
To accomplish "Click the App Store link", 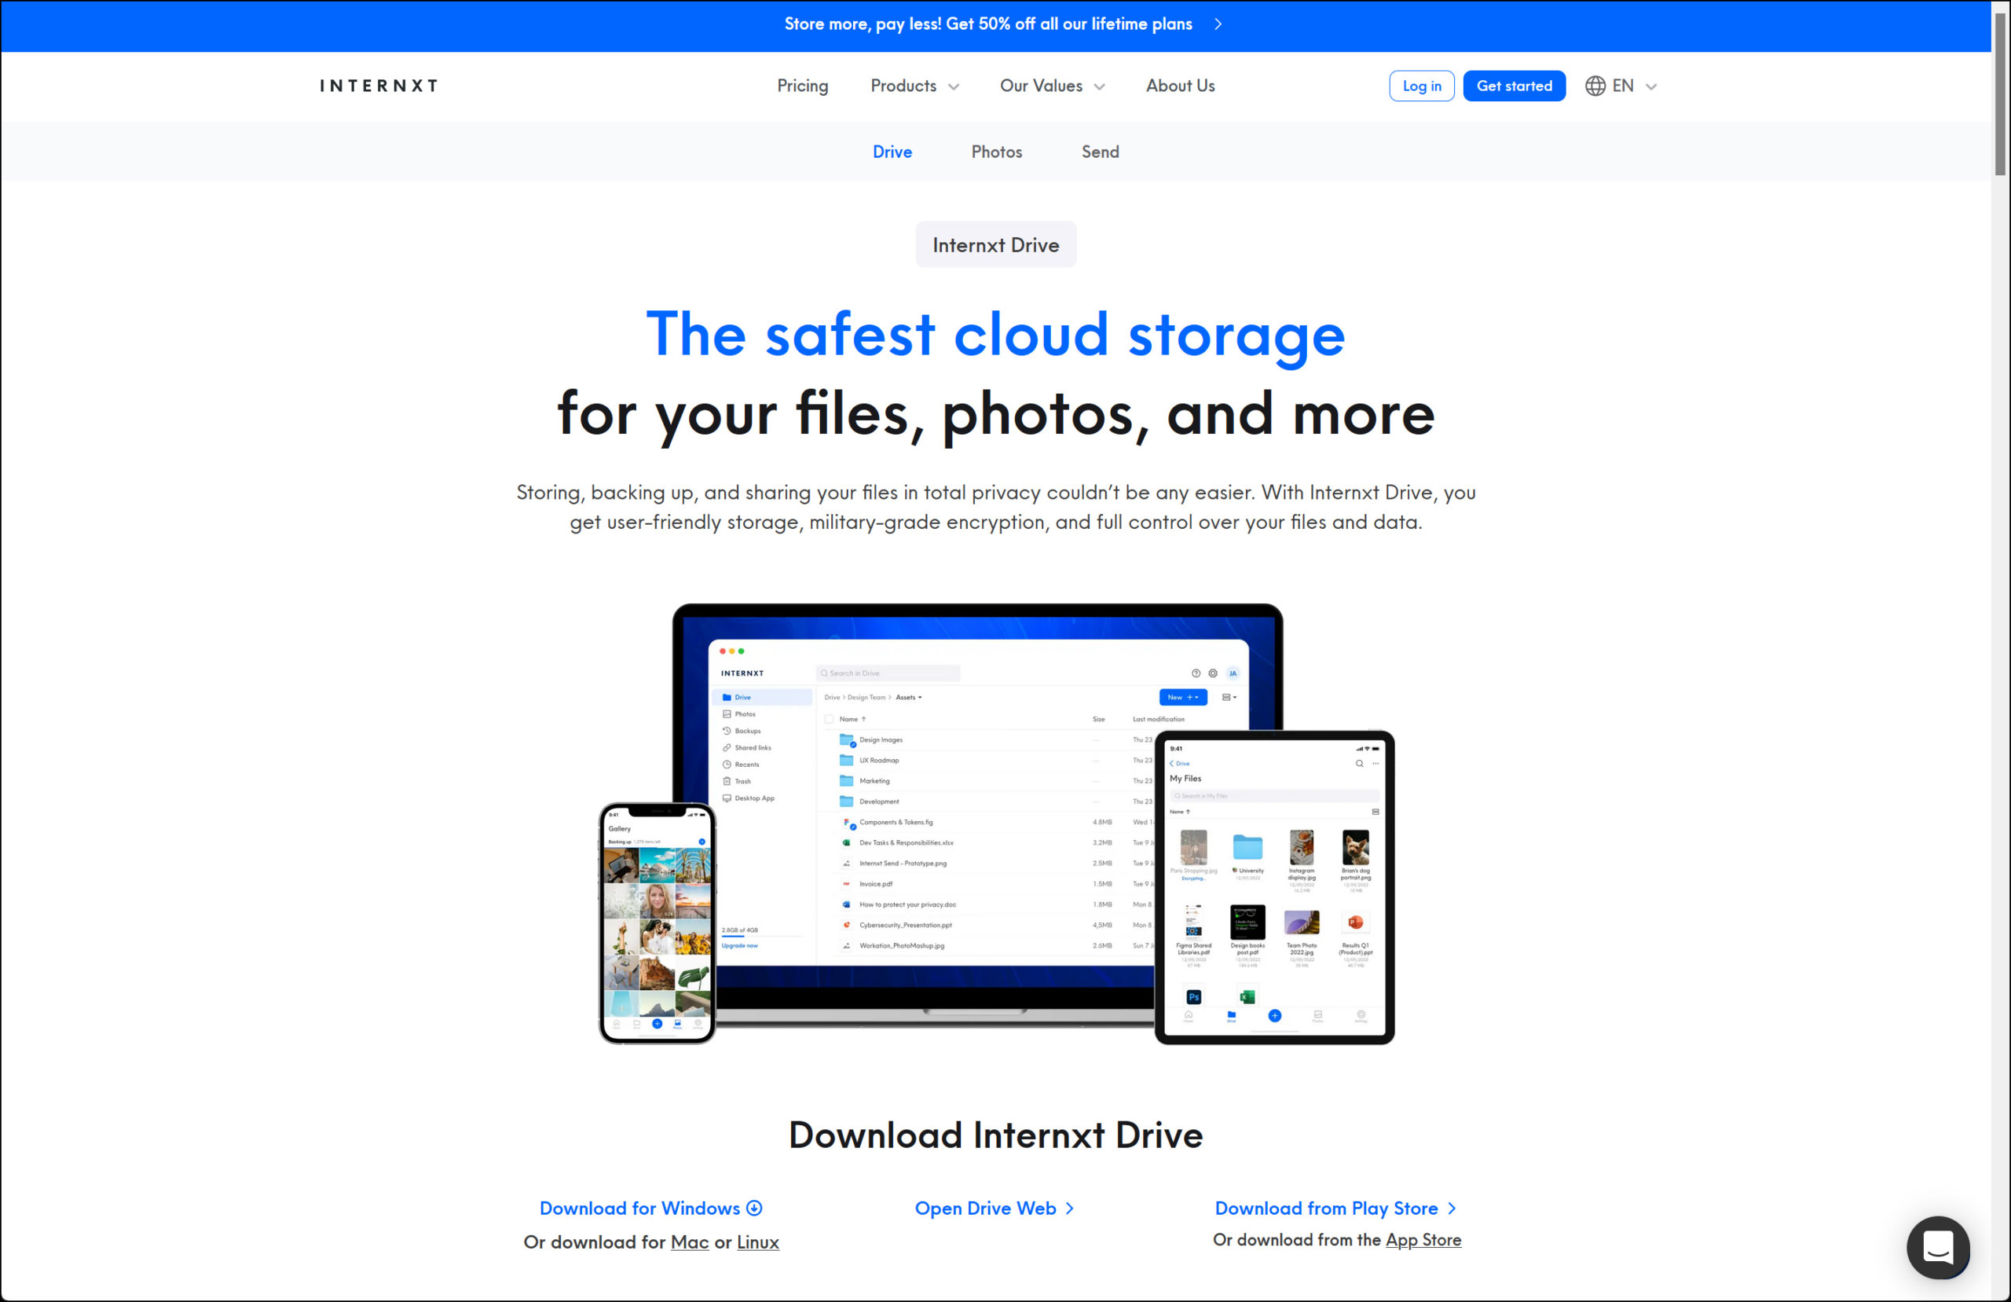I will (x=1423, y=1239).
